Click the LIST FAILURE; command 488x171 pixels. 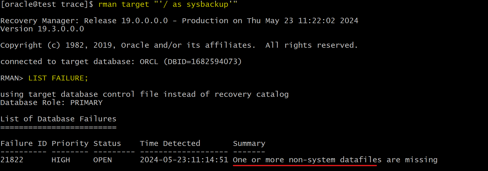[58, 78]
